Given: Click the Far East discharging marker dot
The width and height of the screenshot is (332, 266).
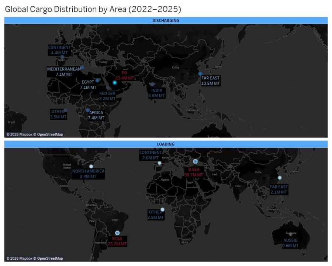Looking at the screenshot, I should pos(200,74).
